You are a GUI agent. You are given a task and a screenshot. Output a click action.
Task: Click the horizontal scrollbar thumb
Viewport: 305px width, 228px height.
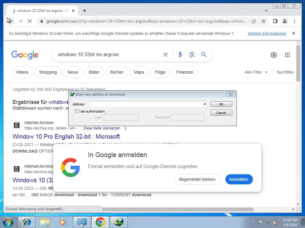point(178,209)
